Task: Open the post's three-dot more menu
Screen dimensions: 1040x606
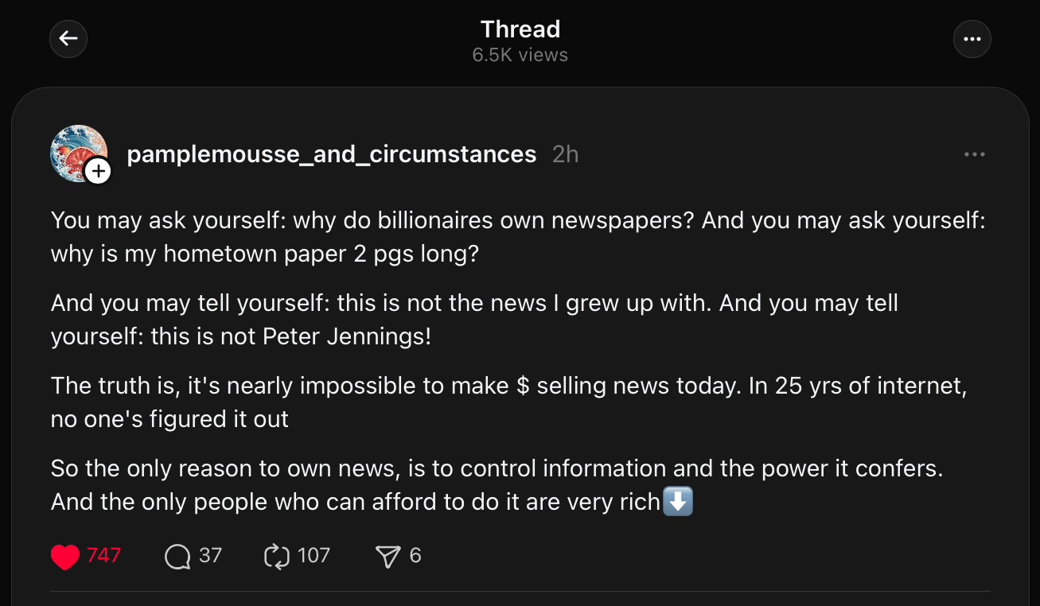Action: tap(974, 154)
